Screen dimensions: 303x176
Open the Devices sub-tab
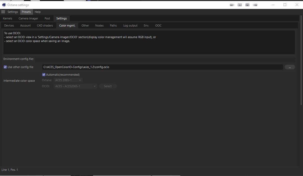[x=9, y=25]
